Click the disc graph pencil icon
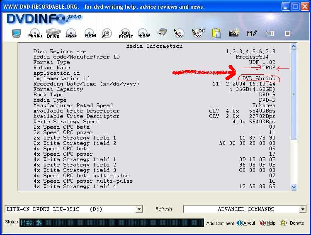The image size is (311, 235). (179, 33)
